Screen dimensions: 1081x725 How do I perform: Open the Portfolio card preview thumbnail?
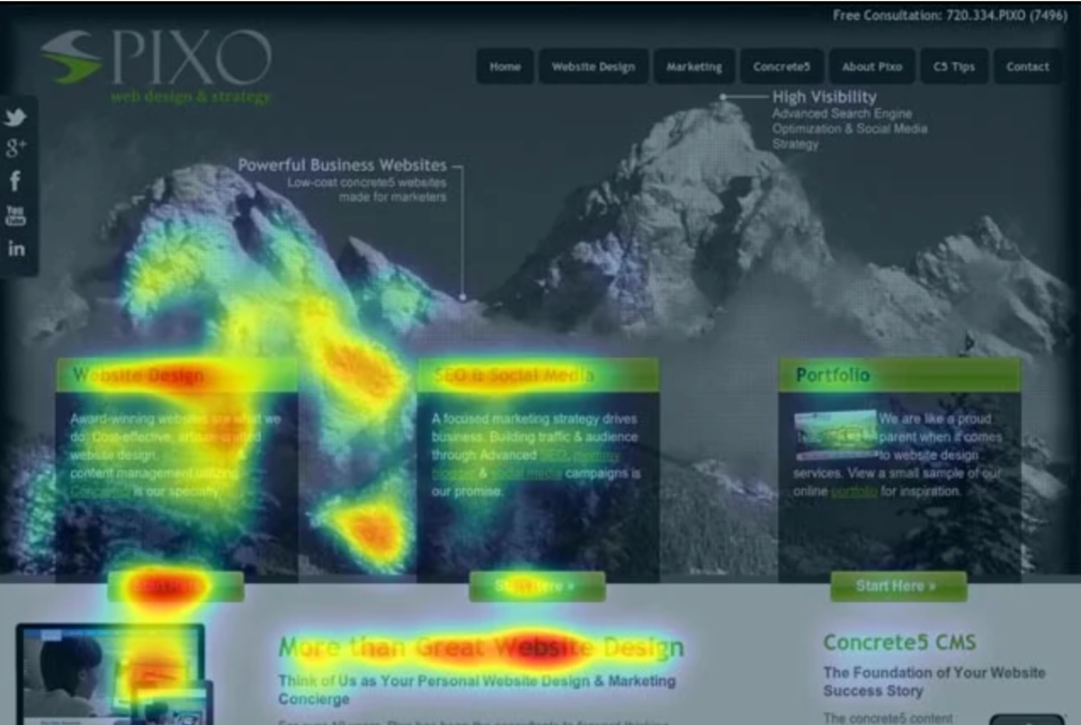pyautogui.click(x=835, y=430)
